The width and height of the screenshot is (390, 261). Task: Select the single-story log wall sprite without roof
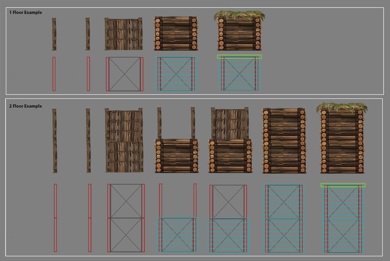click(176, 34)
